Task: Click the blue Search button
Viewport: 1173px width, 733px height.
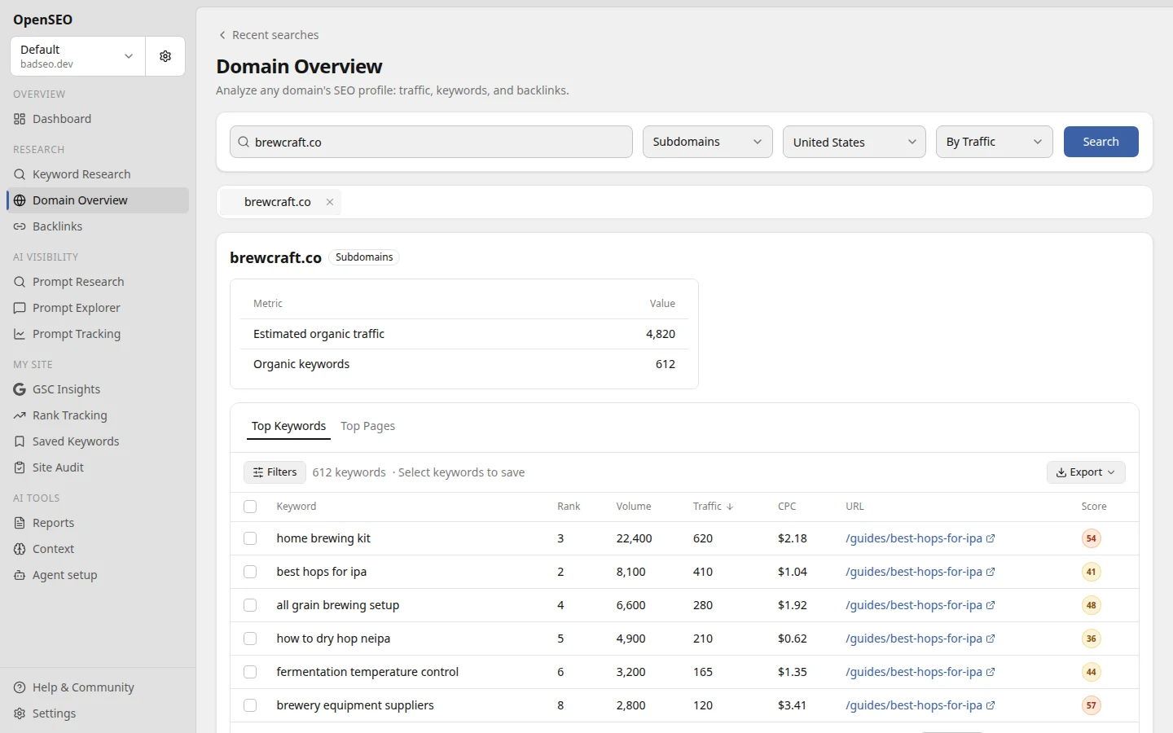Action: (x=1101, y=142)
